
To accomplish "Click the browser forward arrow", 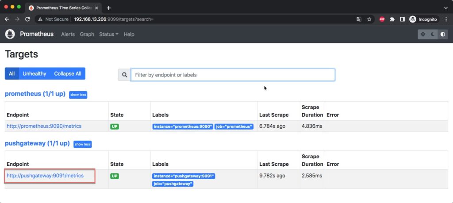I will click(17, 19).
